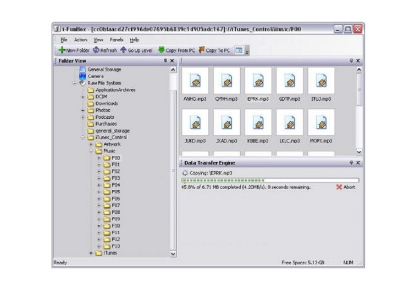The image size is (415, 295).
Task: Open the Action menu
Action: click(x=81, y=40)
